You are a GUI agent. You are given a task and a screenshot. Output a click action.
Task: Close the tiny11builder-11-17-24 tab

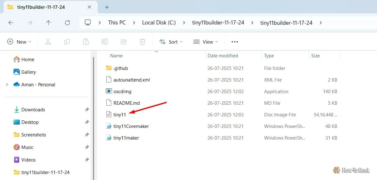89,7
